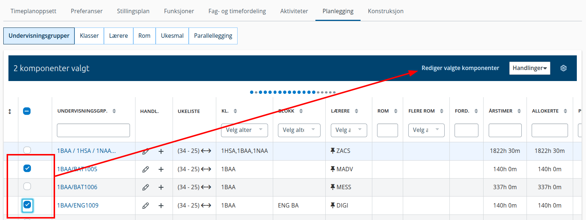Screen dimensions: 586x220
Task: Sort by BLOKK column arrows
Action: (x=301, y=111)
